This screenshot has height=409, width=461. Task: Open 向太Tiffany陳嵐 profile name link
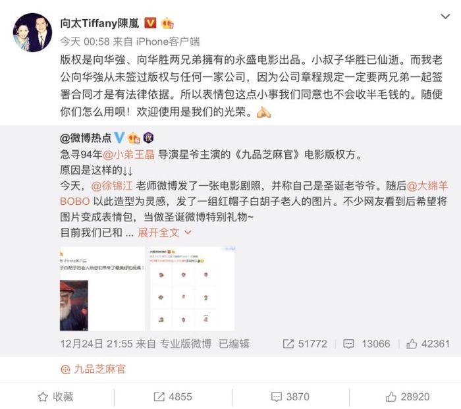(99, 23)
